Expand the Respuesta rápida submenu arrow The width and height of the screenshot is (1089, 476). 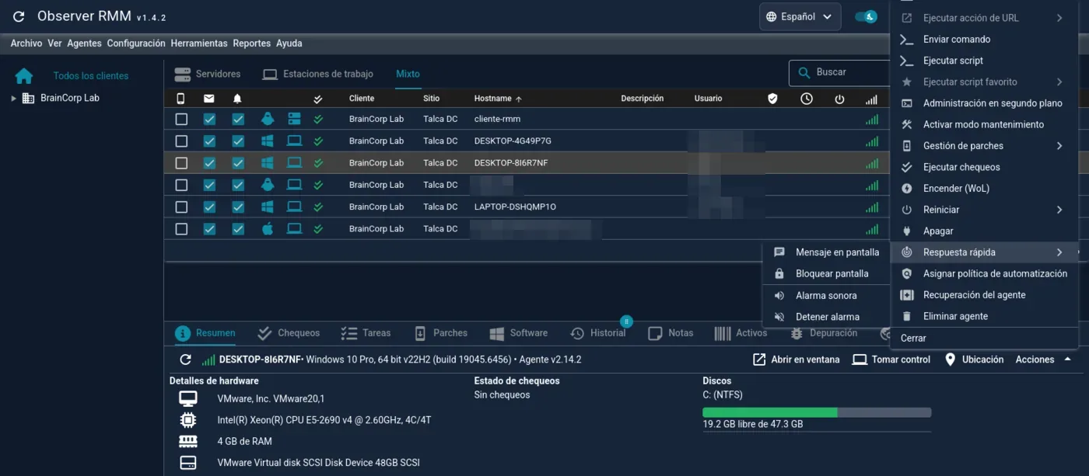pyautogui.click(x=1059, y=252)
